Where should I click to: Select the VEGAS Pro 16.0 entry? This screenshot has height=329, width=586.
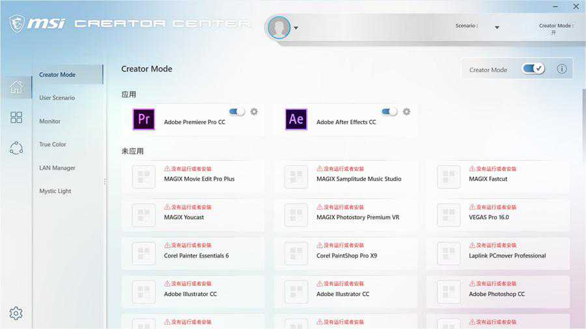pyautogui.click(x=497, y=214)
